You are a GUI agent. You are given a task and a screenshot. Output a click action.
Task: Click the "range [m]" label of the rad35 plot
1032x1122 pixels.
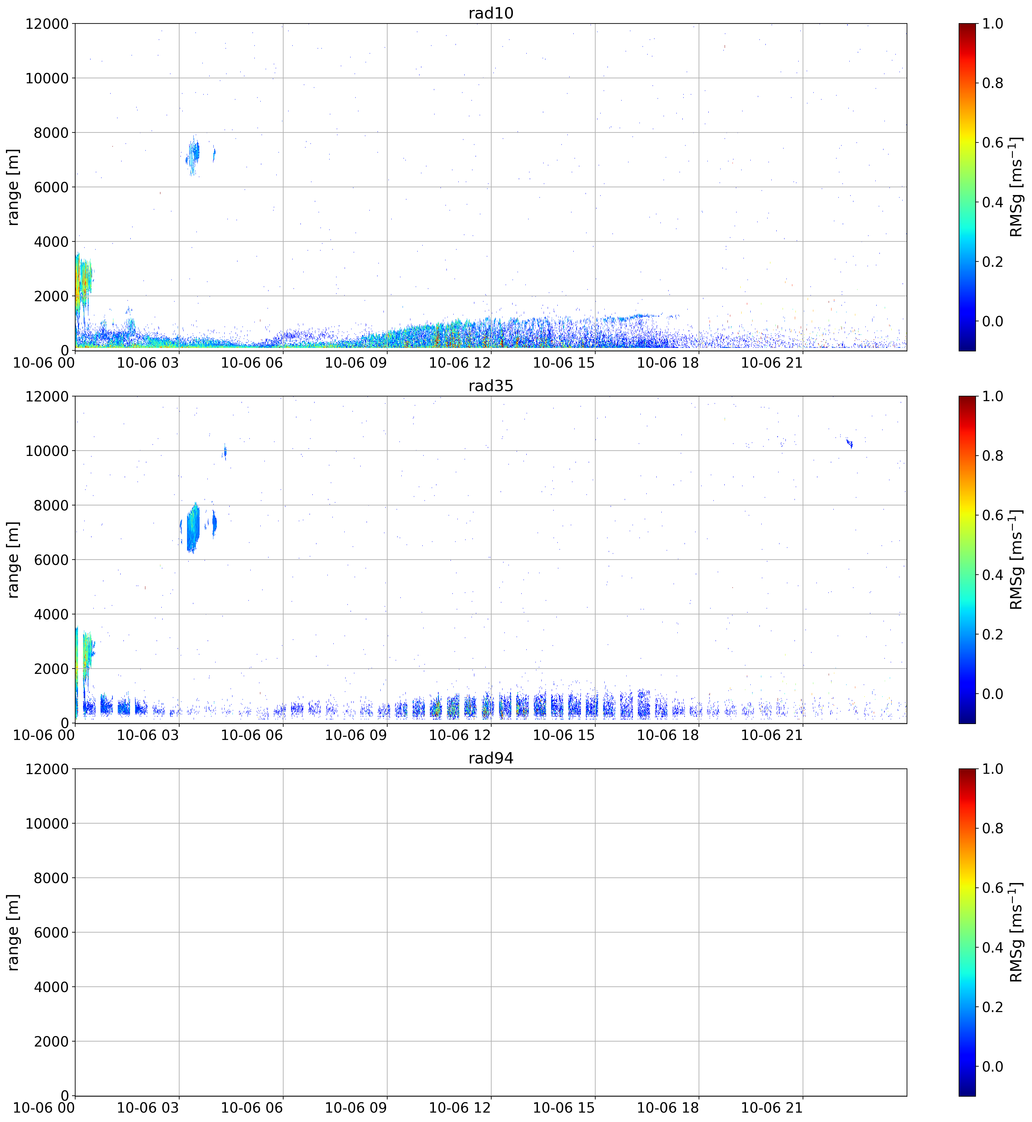point(13,560)
